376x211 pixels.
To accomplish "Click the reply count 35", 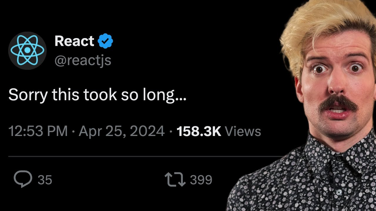I will click(x=45, y=180).
